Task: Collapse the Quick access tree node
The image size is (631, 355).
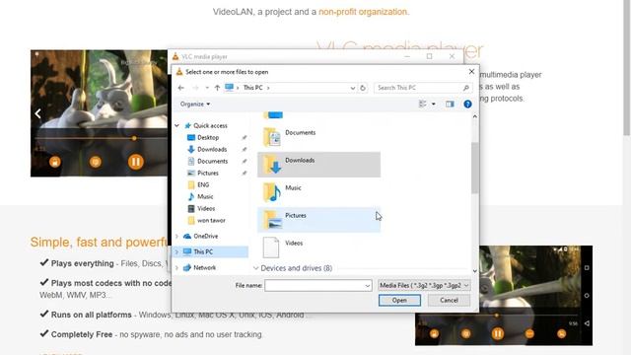Action: click(x=176, y=125)
